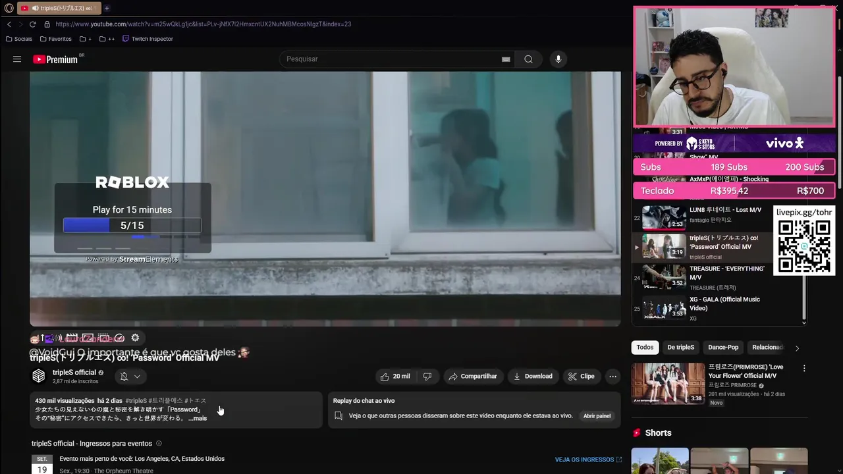Open the '++' bookmarks folder

(x=107, y=39)
